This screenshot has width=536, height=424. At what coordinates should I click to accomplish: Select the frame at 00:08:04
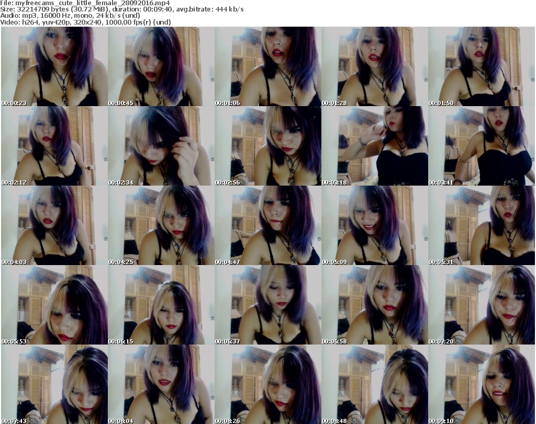(x=161, y=384)
